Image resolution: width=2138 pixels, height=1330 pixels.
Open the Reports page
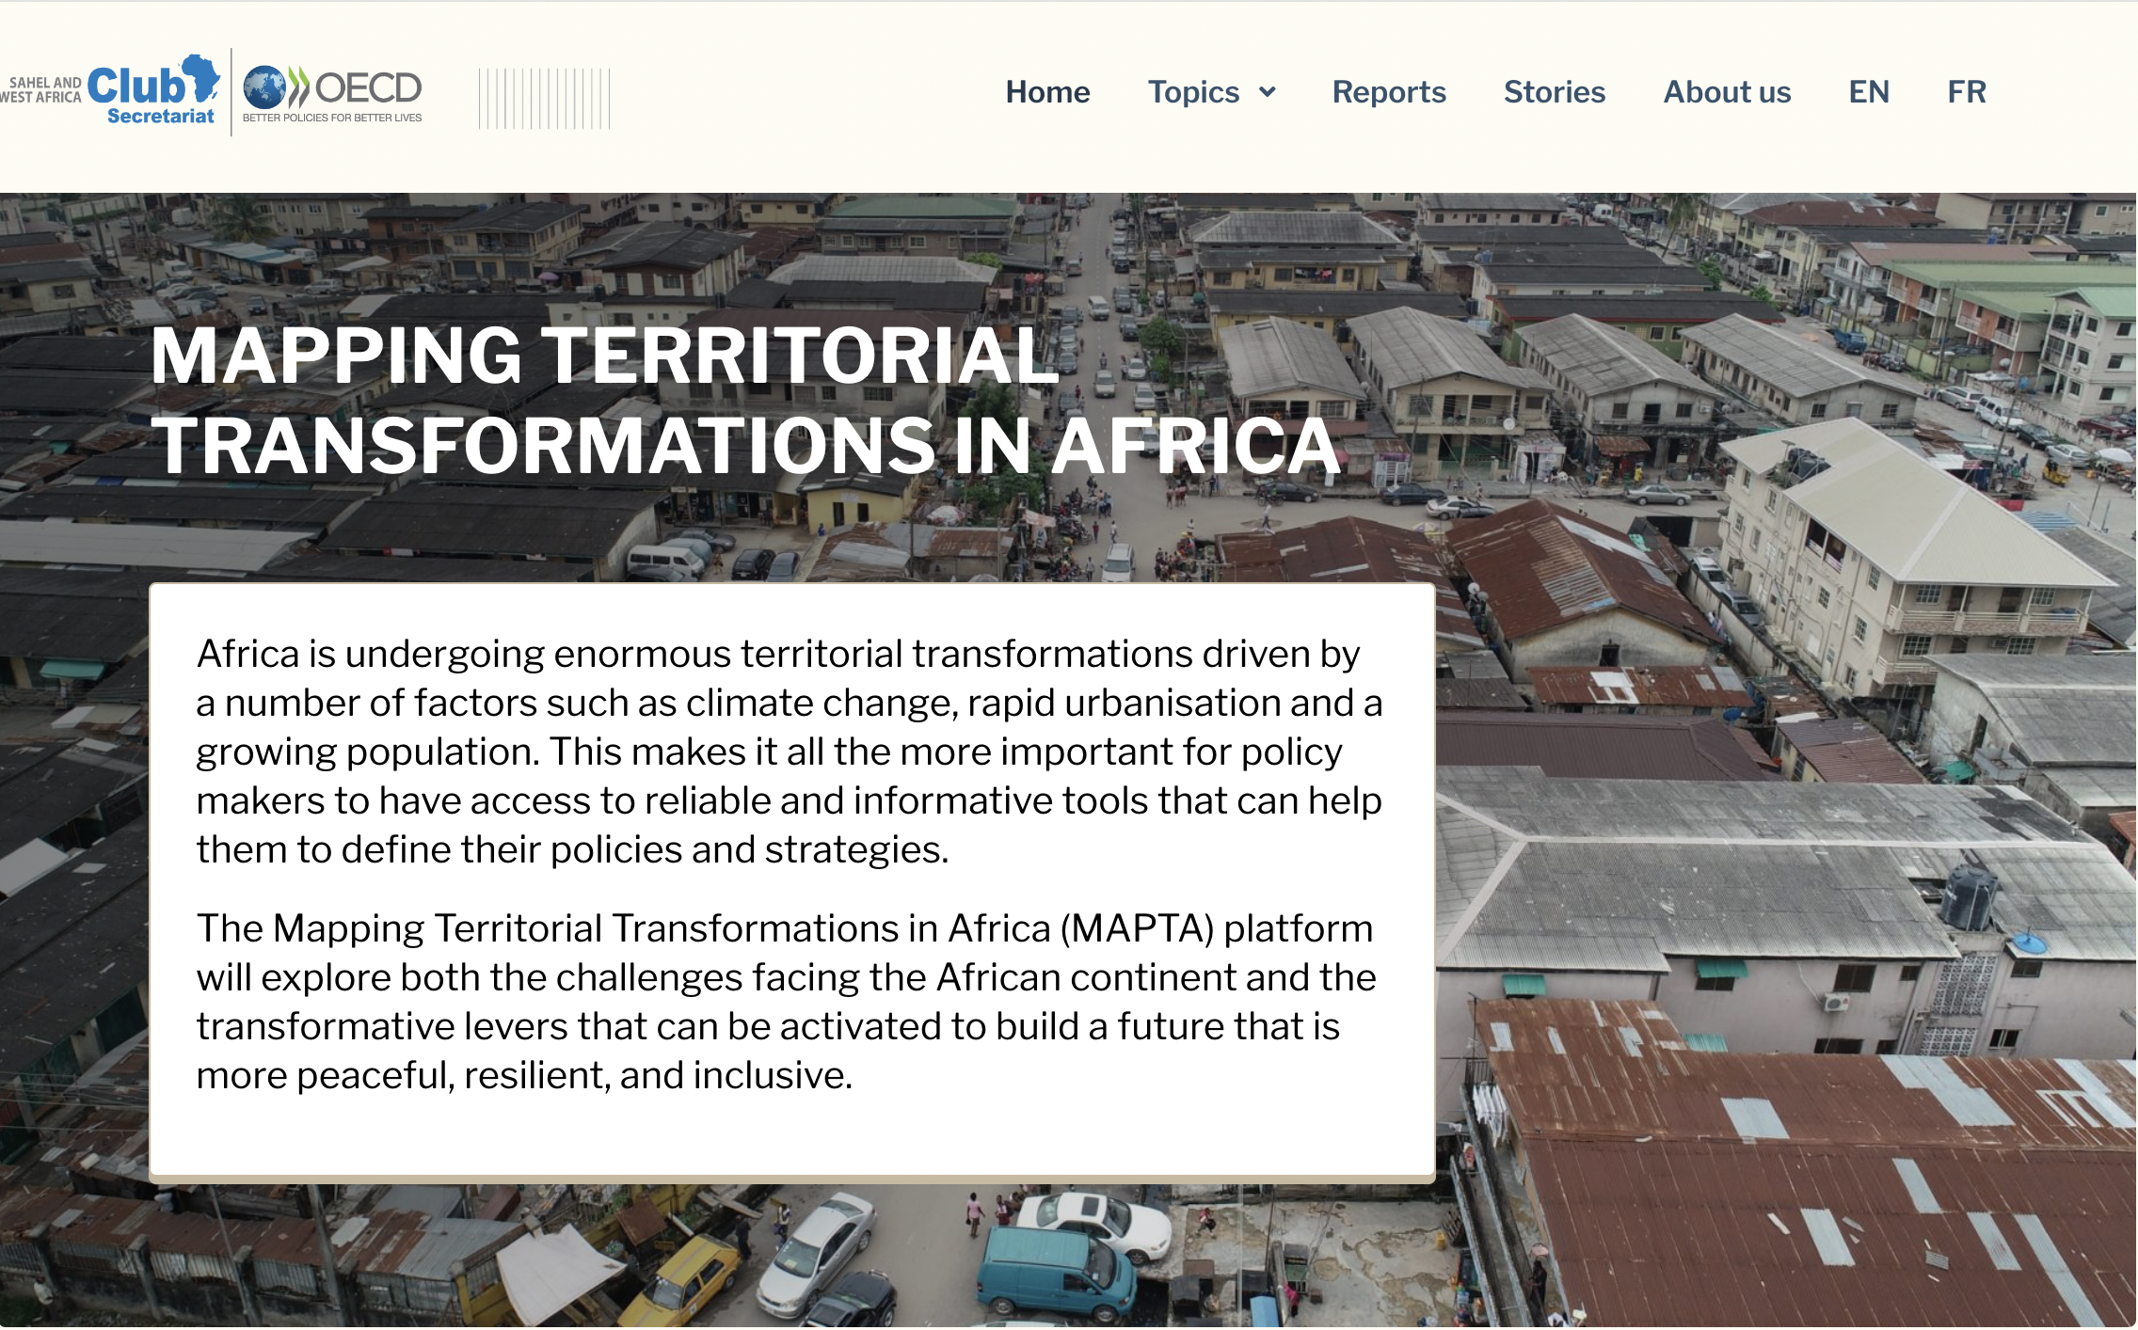tap(1389, 92)
